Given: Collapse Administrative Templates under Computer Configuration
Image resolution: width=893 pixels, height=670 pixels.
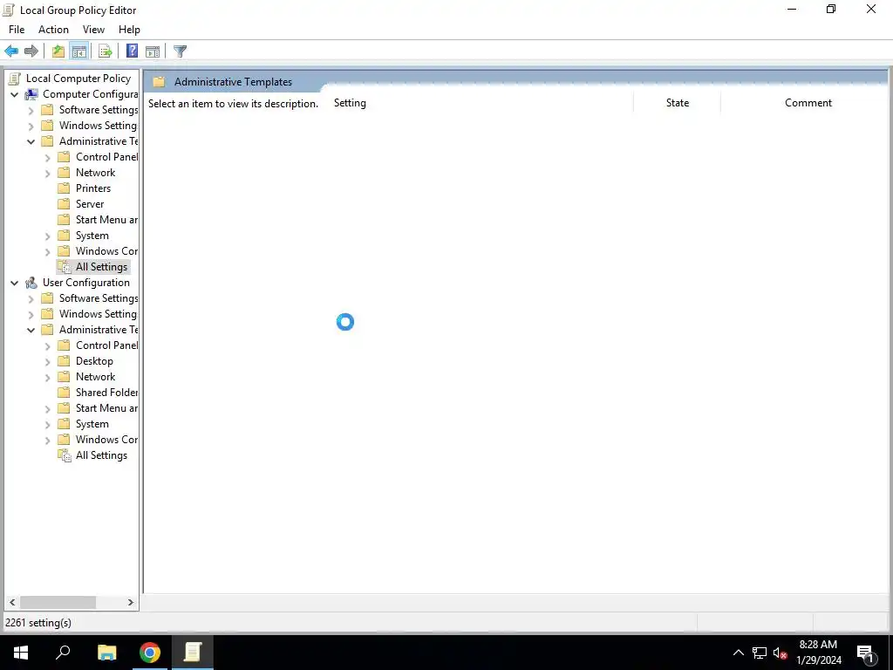Looking at the screenshot, I should (31, 142).
